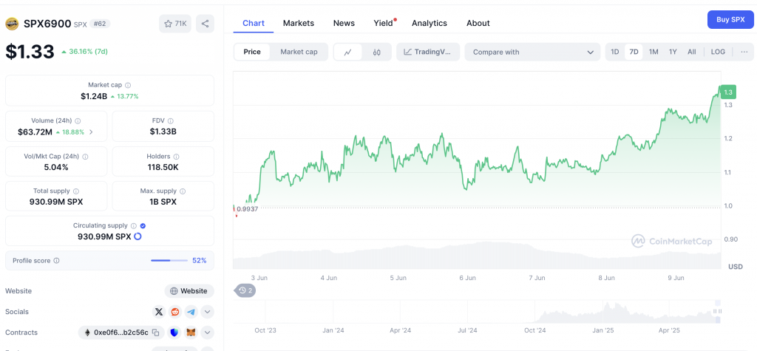Show Market cap info tooltip icon
The width and height of the screenshot is (757, 351).
pos(128,85)
